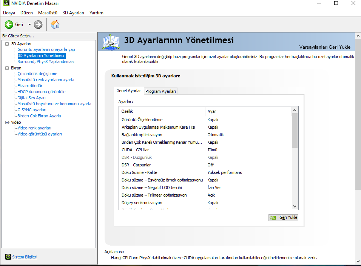Screen dimensions: 361x266
Task: Maximize the NVIDIA Denetim Masası window
Action: (336, 3)
